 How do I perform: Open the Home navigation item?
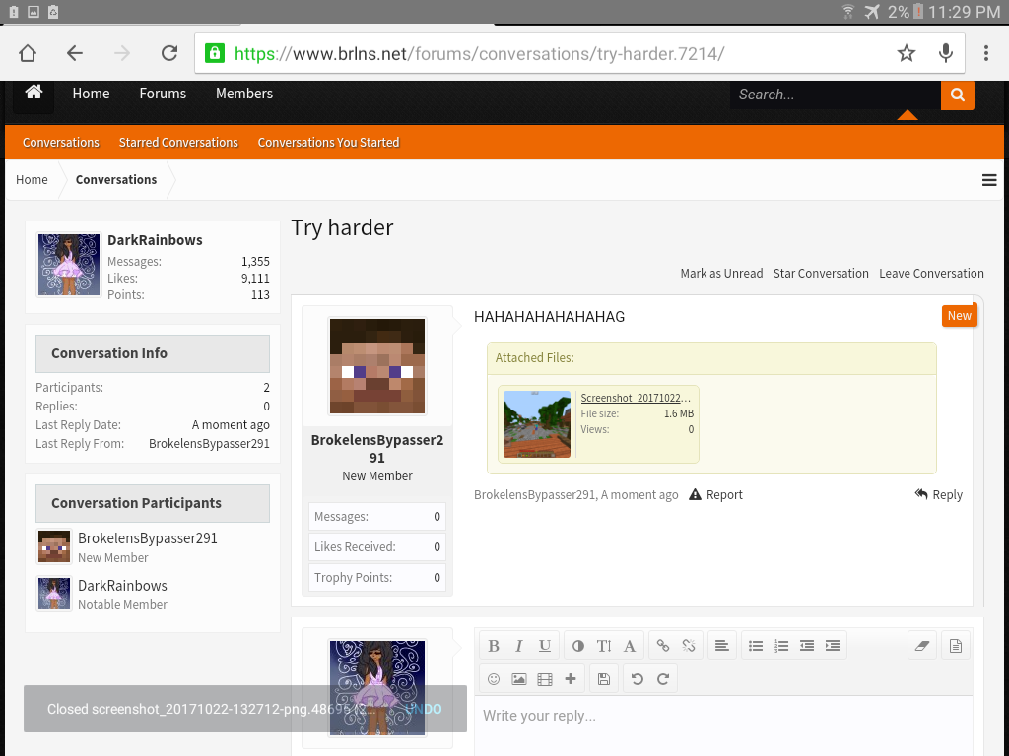(x=91, y=94)
